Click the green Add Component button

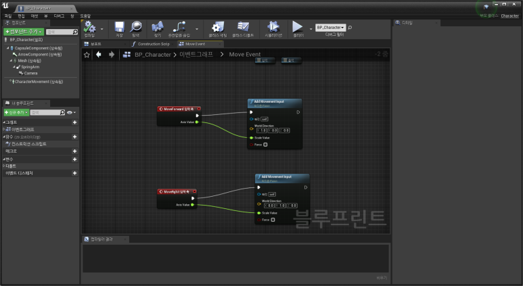tap(24, 32)
